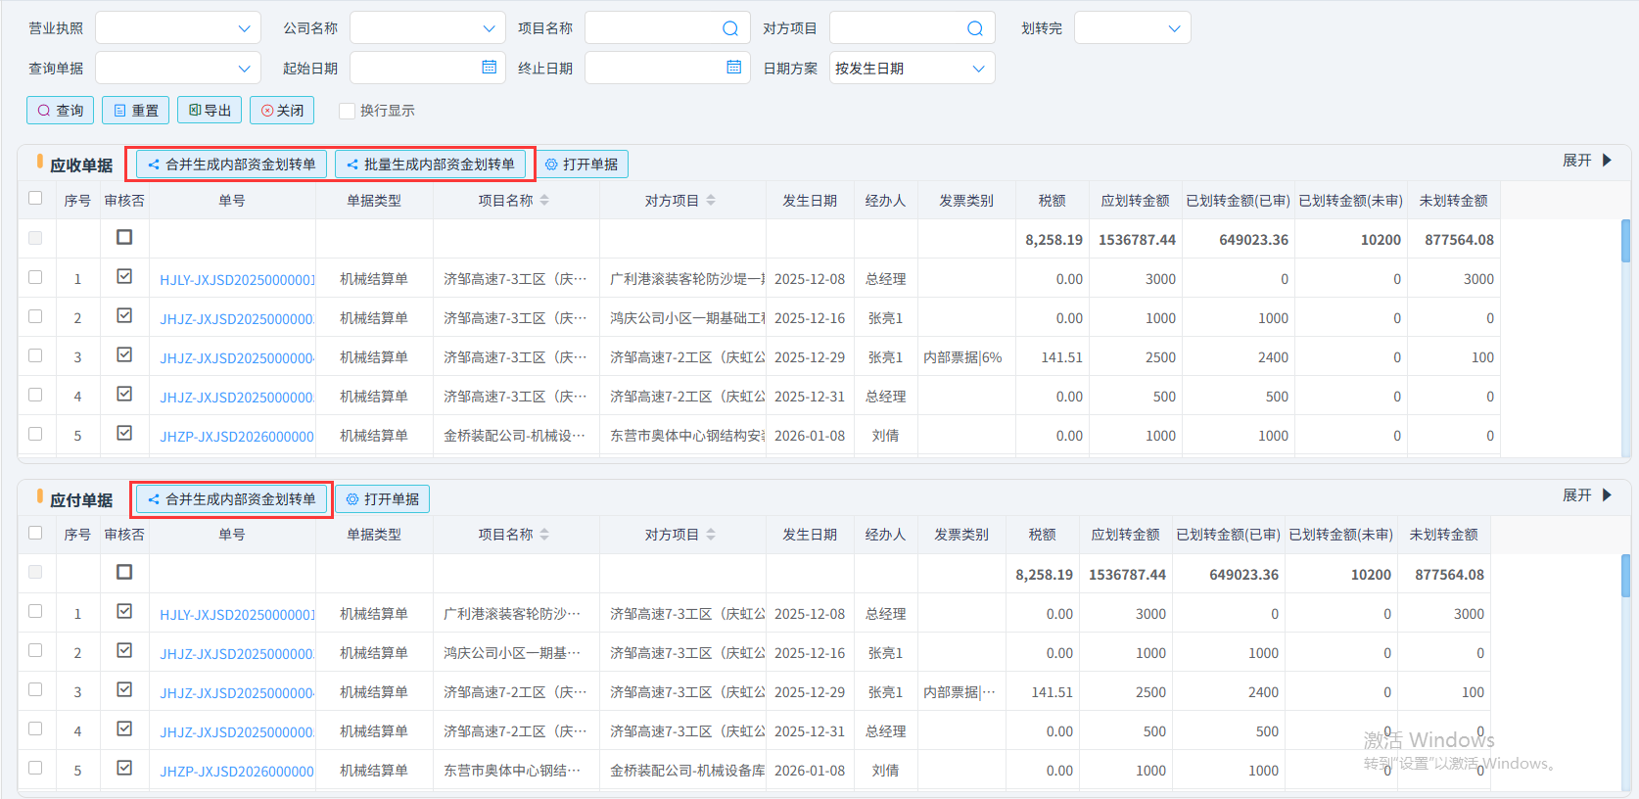This screenshot has height=799, width=1639.
Task: Click the 应收单据 table vertical scrollbar
Action: click(x=1625, y=242)
